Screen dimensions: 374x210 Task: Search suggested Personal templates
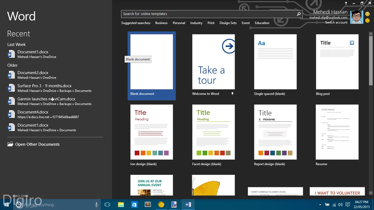click(x=179, y=23)
